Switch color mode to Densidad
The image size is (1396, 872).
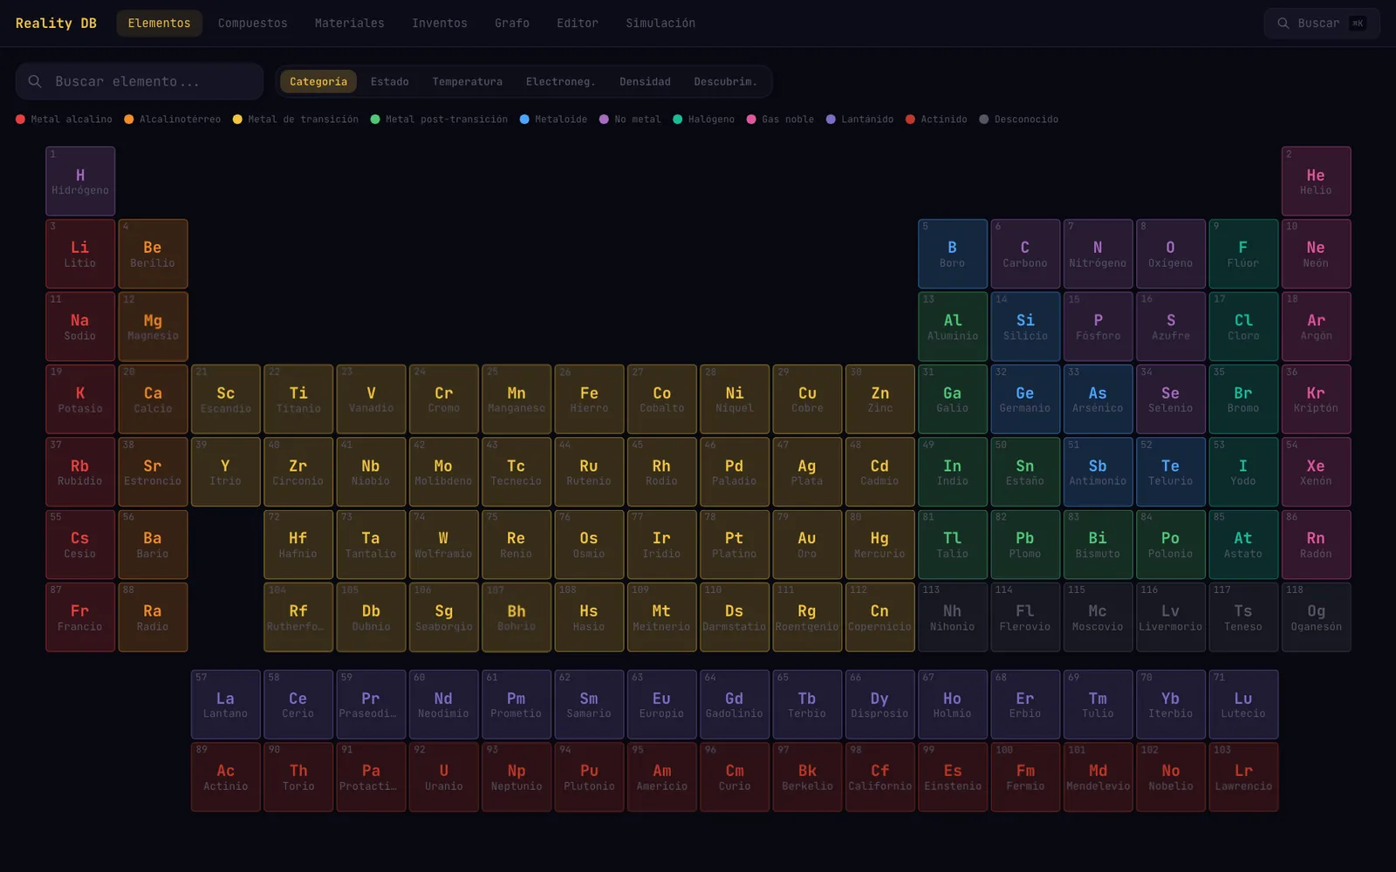pos(645,81)
